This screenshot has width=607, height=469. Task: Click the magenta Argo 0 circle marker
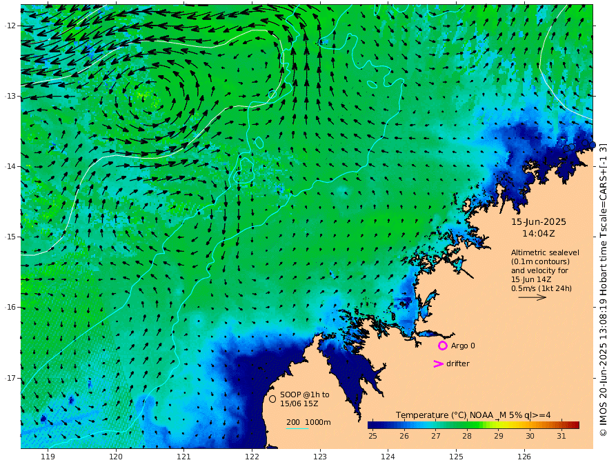click(442, 346)
